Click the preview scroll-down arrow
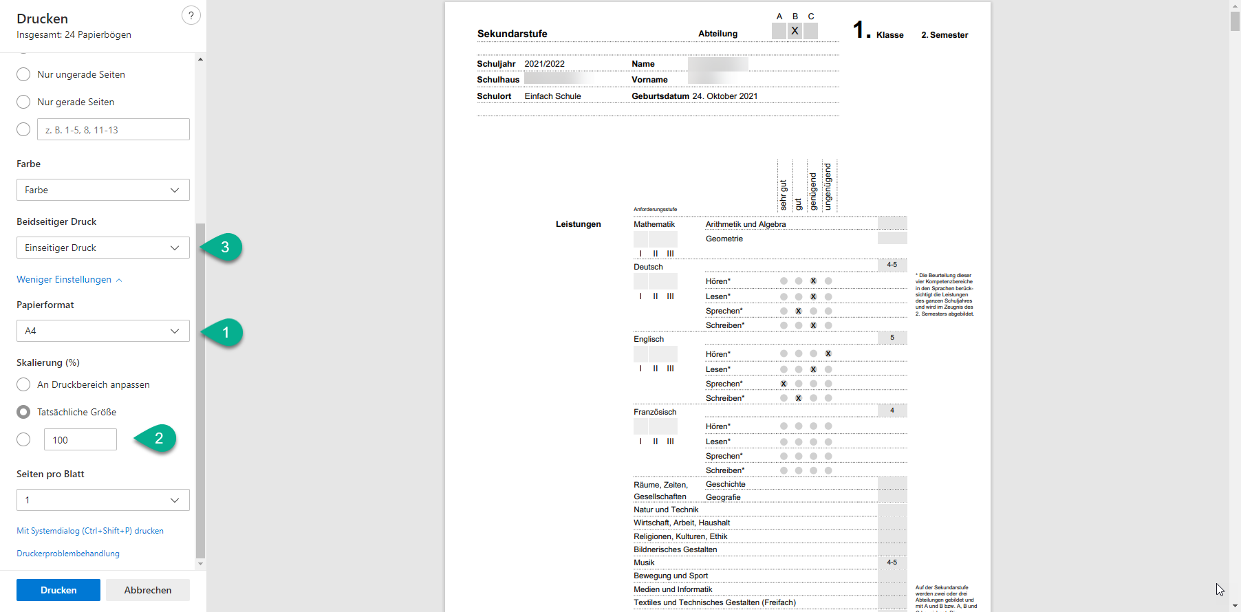This screenshot has width=1241, height=612. tap(1235, 606)
